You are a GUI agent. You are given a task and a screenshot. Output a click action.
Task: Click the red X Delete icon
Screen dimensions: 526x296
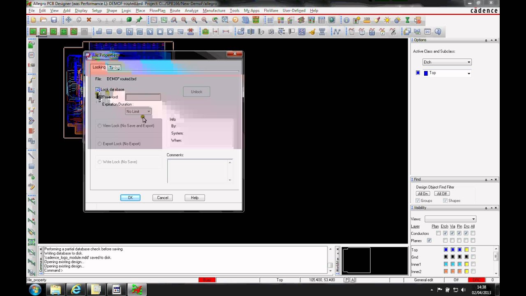pos(89,20)
